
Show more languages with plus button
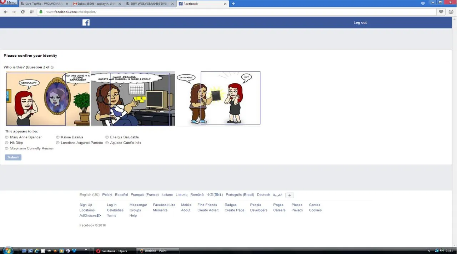point(290,195)
